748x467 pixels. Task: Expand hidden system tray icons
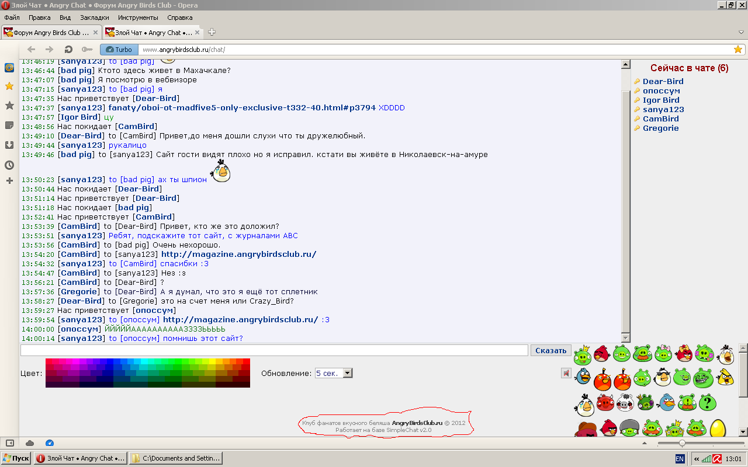pyautogui.click(x=696, y=459)
